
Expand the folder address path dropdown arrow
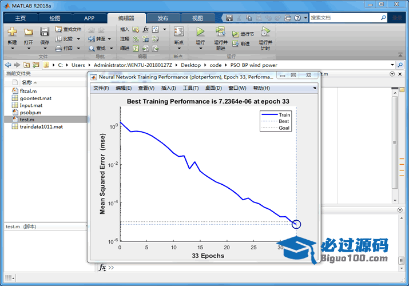(x=392, y=65)
